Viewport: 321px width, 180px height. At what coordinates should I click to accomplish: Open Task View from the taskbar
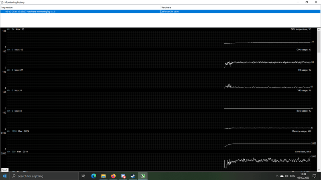coord(83,176)
